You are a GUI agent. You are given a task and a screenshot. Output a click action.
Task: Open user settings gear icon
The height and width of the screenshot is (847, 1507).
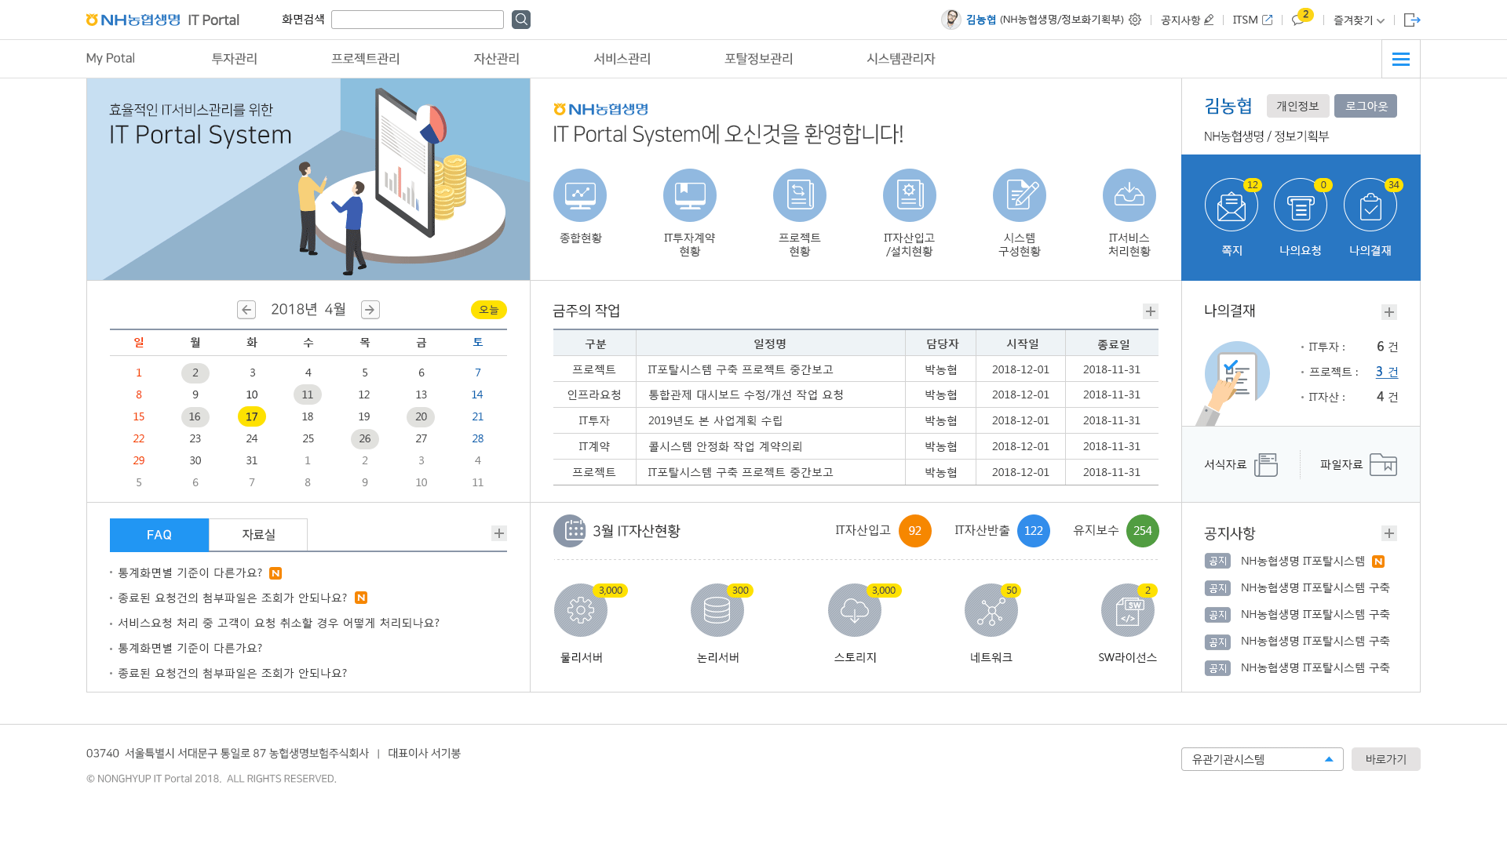tap(1135, 20)
